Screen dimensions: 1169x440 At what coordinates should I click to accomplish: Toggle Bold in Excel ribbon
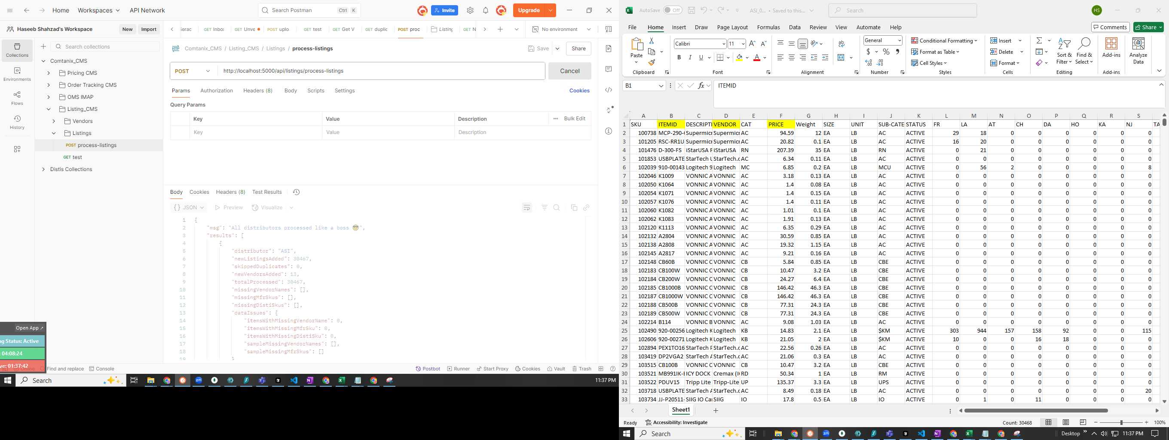[x=679, y=58]
